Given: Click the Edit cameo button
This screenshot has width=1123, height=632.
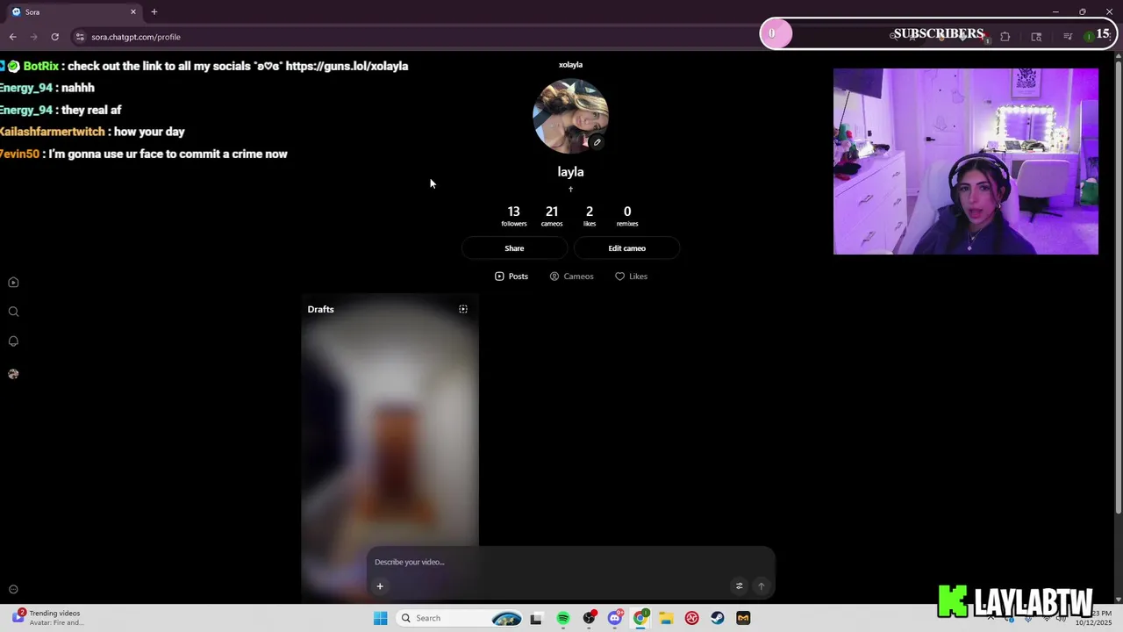Looking at the screenshot, I should (x=627, y=248).
